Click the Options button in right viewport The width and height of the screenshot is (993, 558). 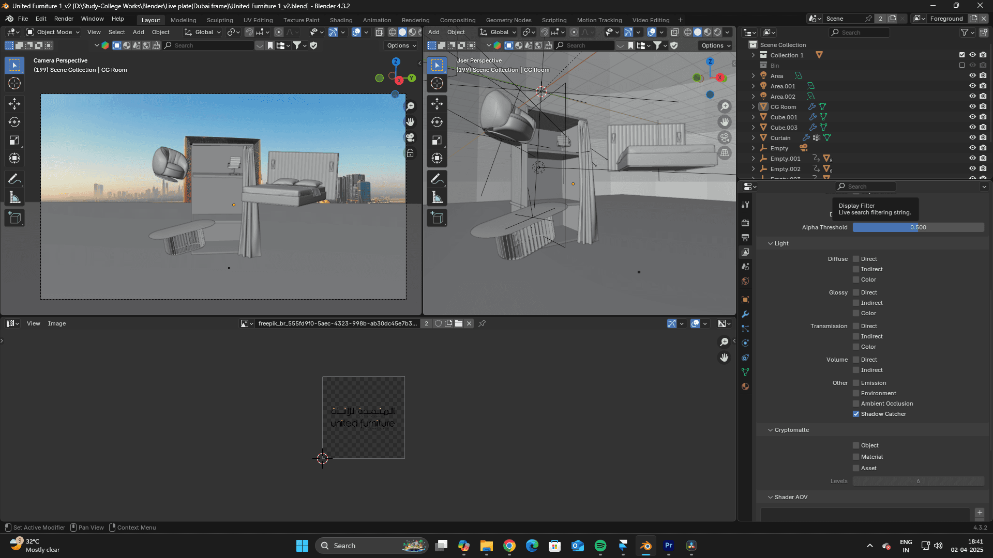click(716, 45)
